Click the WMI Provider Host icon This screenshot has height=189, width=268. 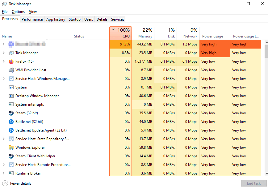coord(11,70)
